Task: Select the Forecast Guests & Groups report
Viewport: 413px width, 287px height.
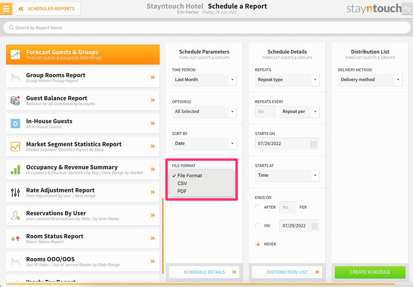Action: (x=83, y=54)
